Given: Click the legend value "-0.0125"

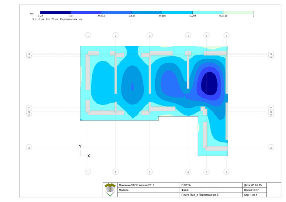Looking at the screenshot, I should click(x=223, y=16).
